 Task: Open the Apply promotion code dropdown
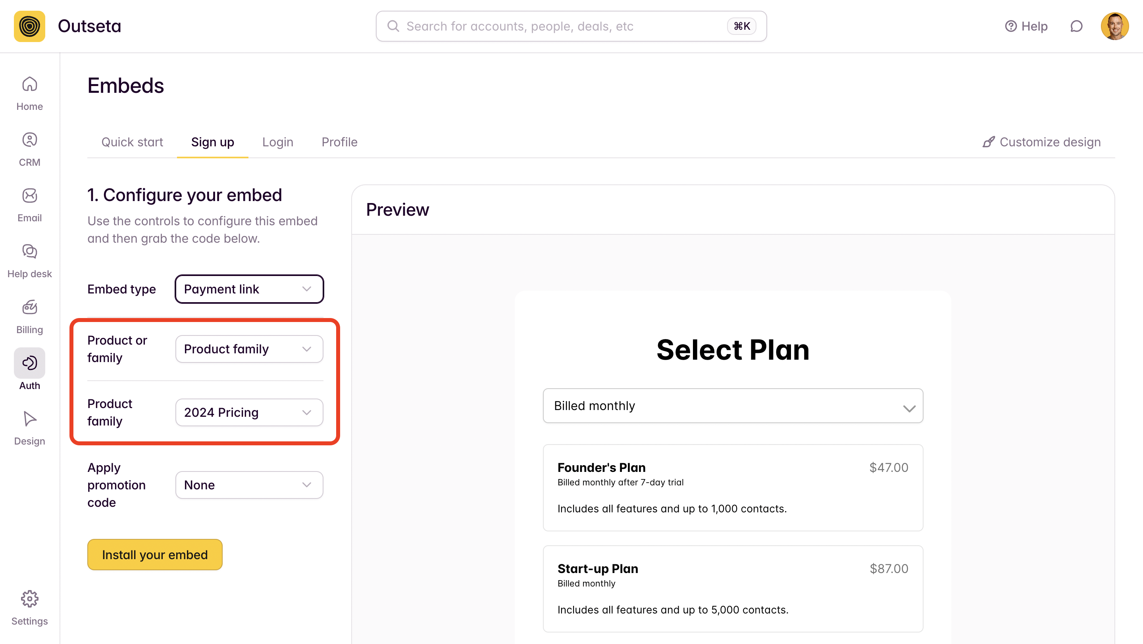pyautogui.click(x=249, y=485)
